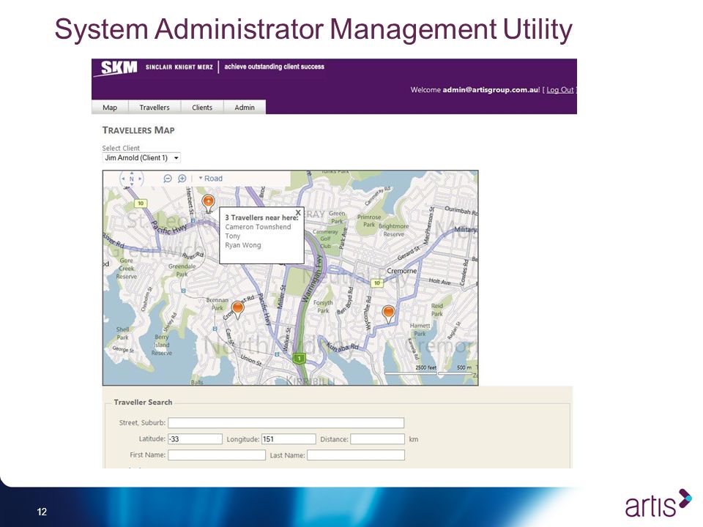The width and height of the screenshot is (703, 527).
Task: Open the Travellers tab
Action: click(155, 108)
